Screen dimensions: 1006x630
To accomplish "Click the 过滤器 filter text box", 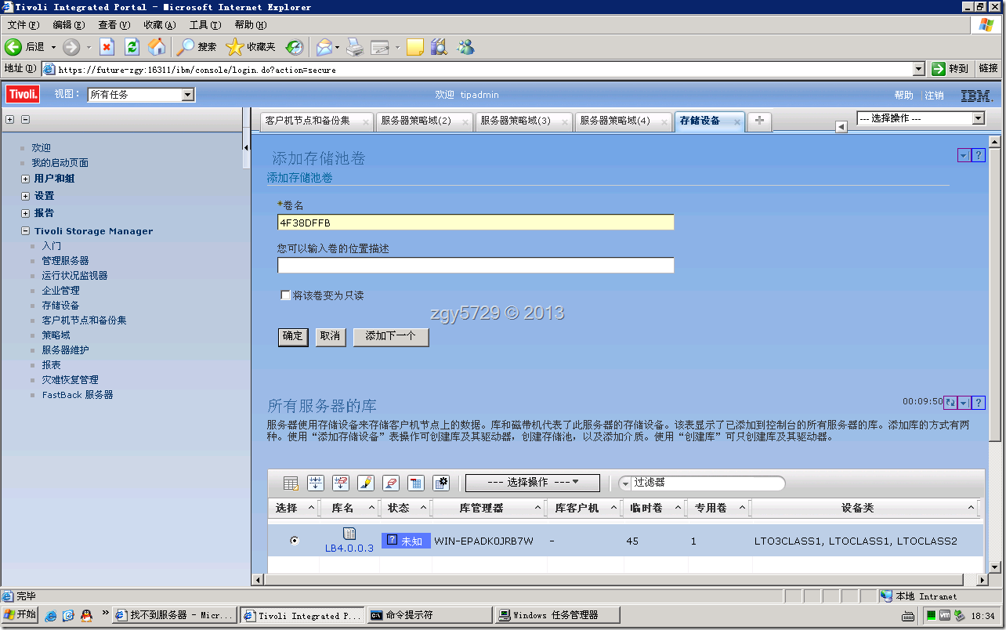I will (707, 483).
